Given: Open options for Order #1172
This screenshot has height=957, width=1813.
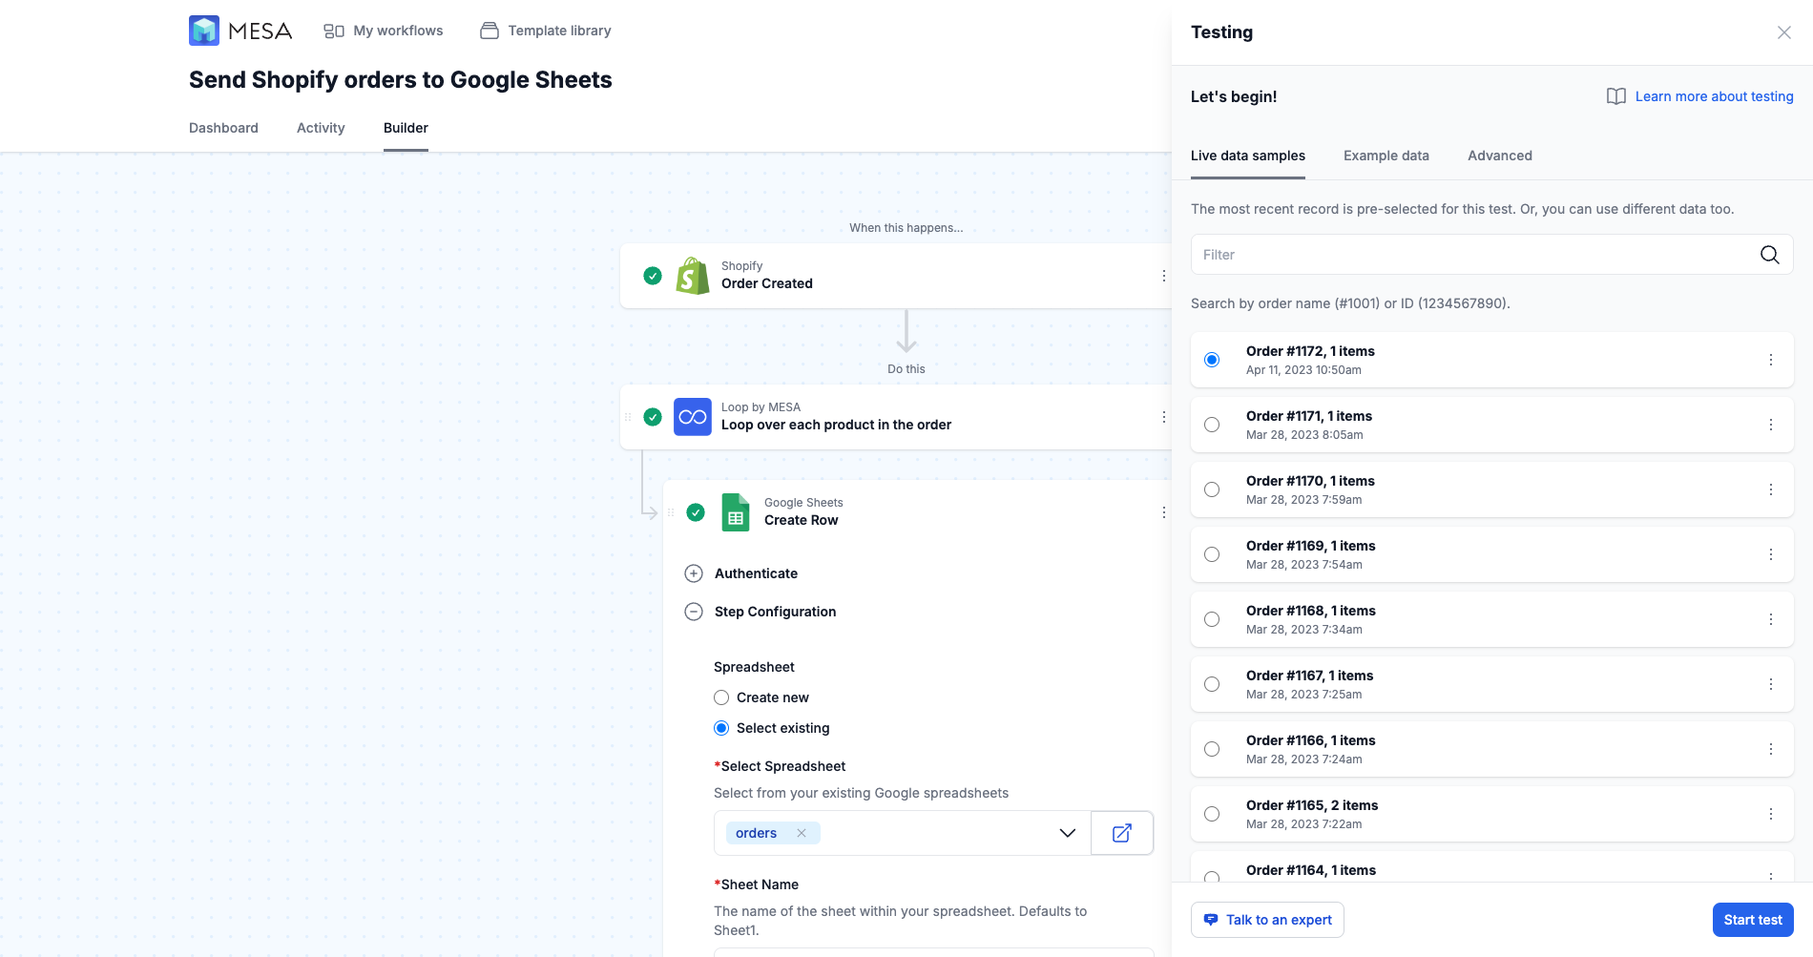Looking at the screenshot, I should (x=1771, y=360).
